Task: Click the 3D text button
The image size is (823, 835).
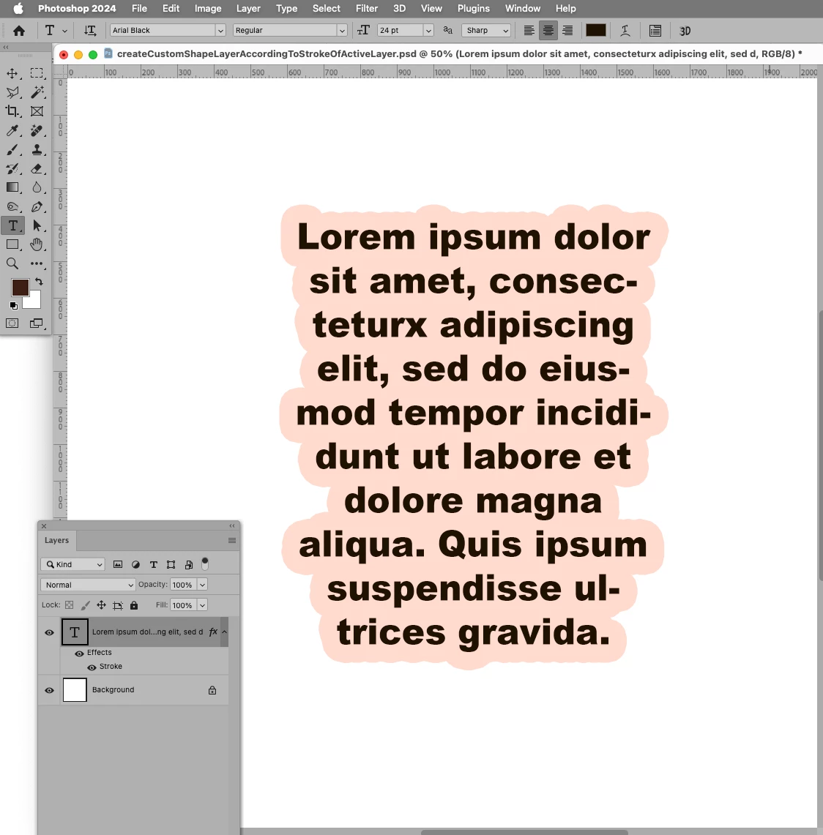Action: (685, 31)
